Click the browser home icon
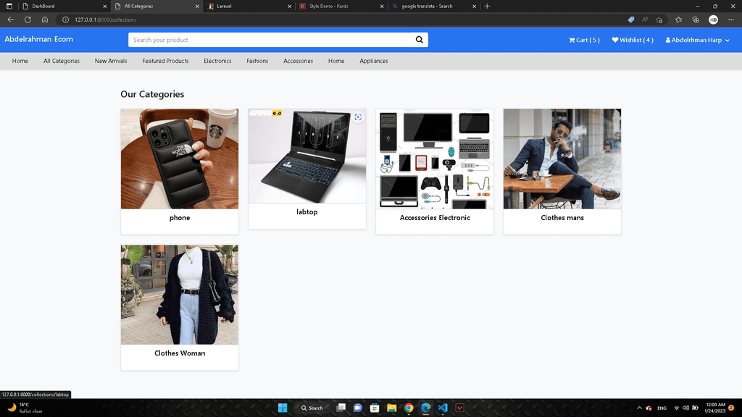This screenshot has height=417, width=742. click(45, 20)
